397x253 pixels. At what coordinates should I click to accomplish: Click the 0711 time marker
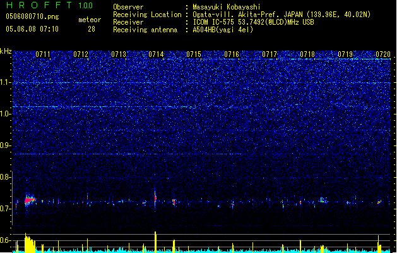pyautogui.click(x=43, y=54)
